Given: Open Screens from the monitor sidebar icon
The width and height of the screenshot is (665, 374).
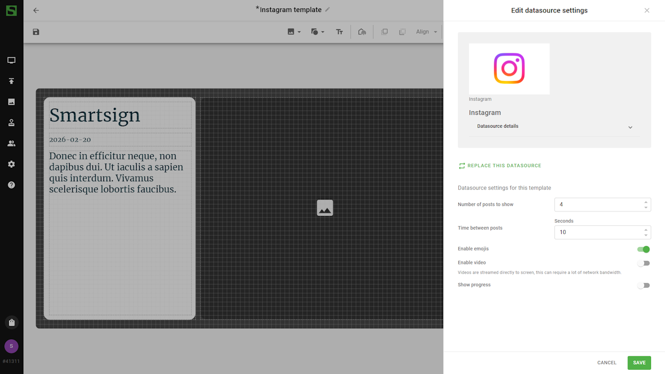Looking at the screenshot, I should click(11, 60).
